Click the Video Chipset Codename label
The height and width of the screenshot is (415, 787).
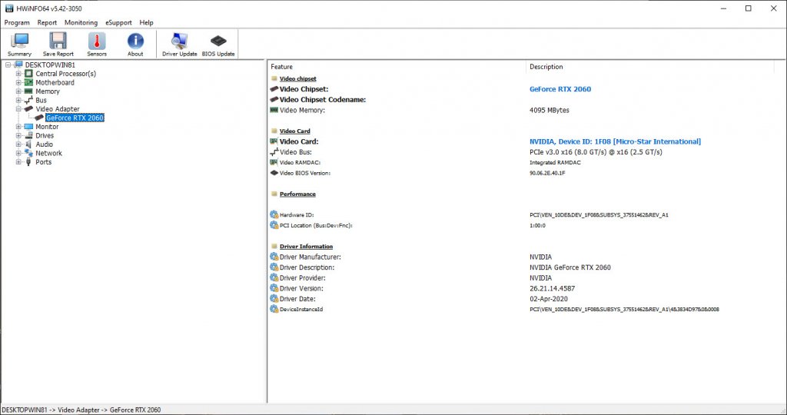coord(323,100)
